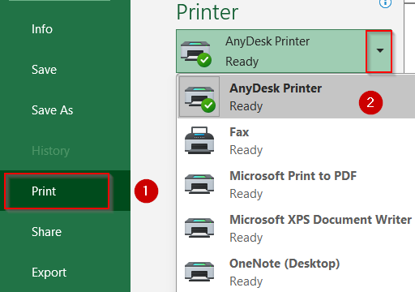Click the printer info icon

[385, 3]
